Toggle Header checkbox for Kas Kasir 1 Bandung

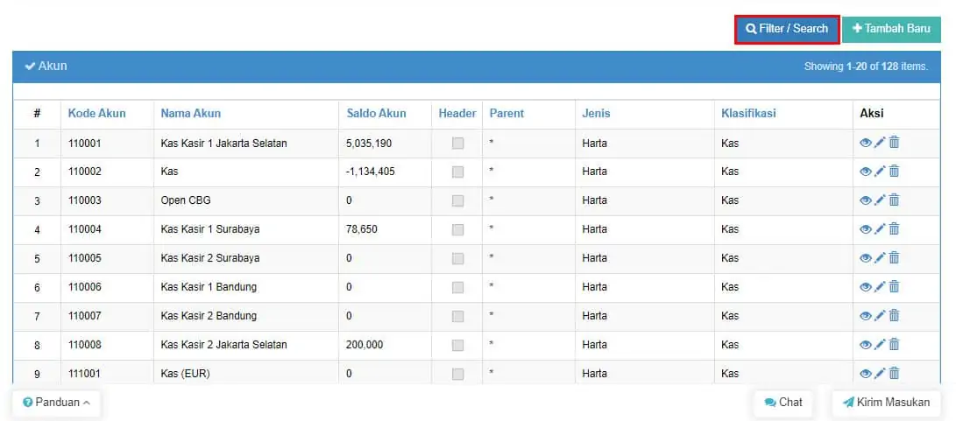tap(457, 288)
